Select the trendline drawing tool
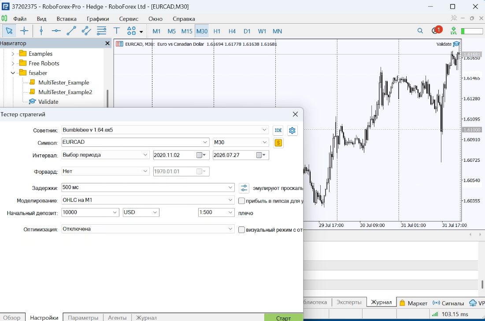Image resolution: width=485 pixels, height=321 pixels. pyautogui.click(x=71, y=31)
